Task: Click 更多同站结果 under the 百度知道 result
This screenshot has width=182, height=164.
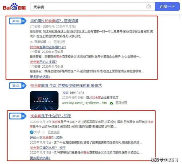Action: 40,77
